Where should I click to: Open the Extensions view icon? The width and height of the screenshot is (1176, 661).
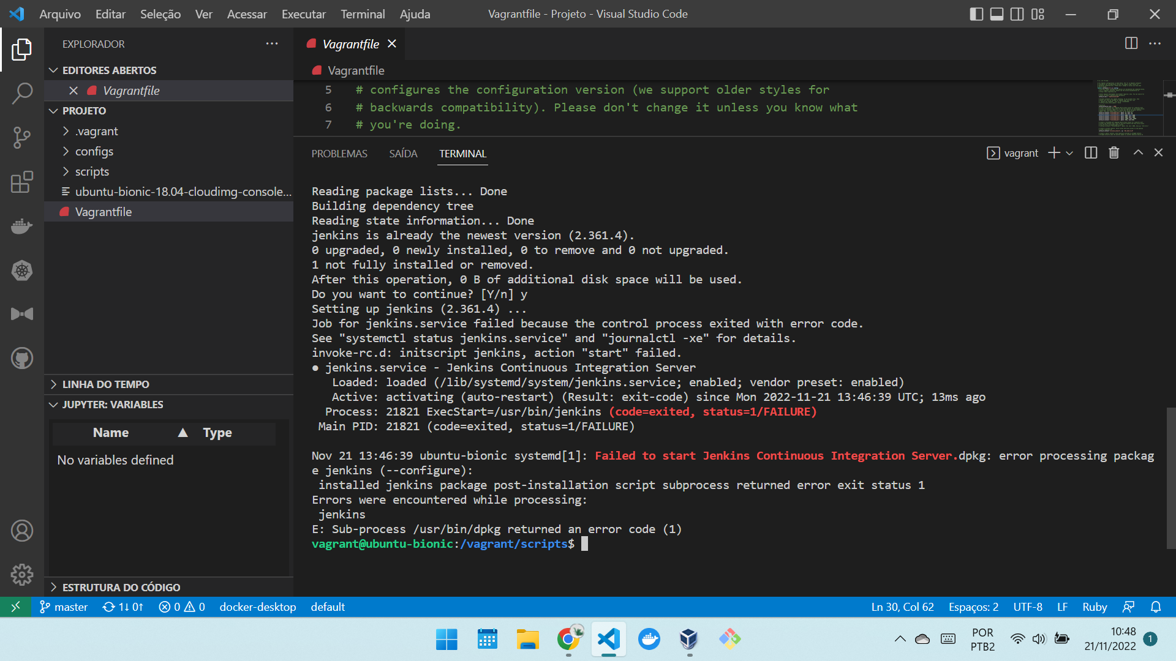[x=22, y=182]
